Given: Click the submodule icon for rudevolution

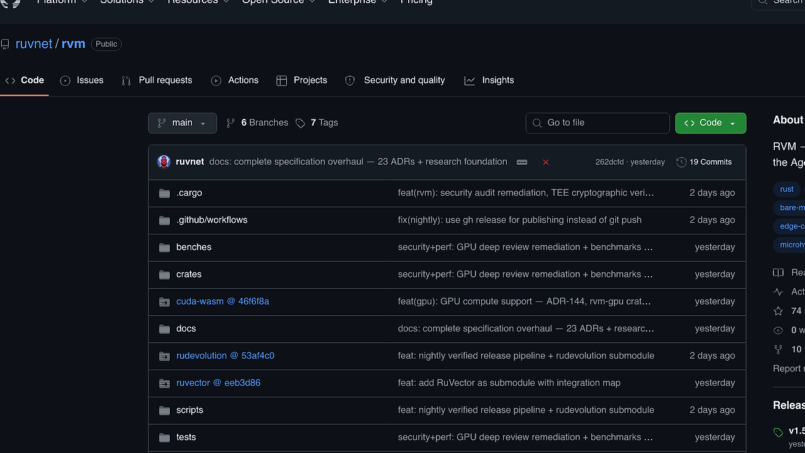Looking at the screenshot, I should [165, 356].
